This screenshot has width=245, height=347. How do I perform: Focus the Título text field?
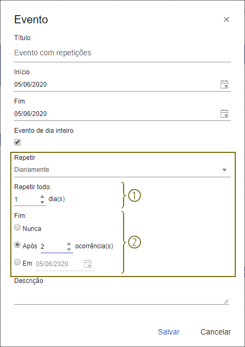122,53
